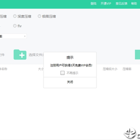Image resolution: width=140 pixels, height=140 pixels.
Task: Click the 注册用户可获得3天免费VIP会员 message
Action: coord(71,65)
